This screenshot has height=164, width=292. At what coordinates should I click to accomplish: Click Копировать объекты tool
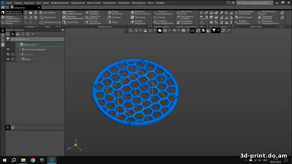click(x=185, y=17)
